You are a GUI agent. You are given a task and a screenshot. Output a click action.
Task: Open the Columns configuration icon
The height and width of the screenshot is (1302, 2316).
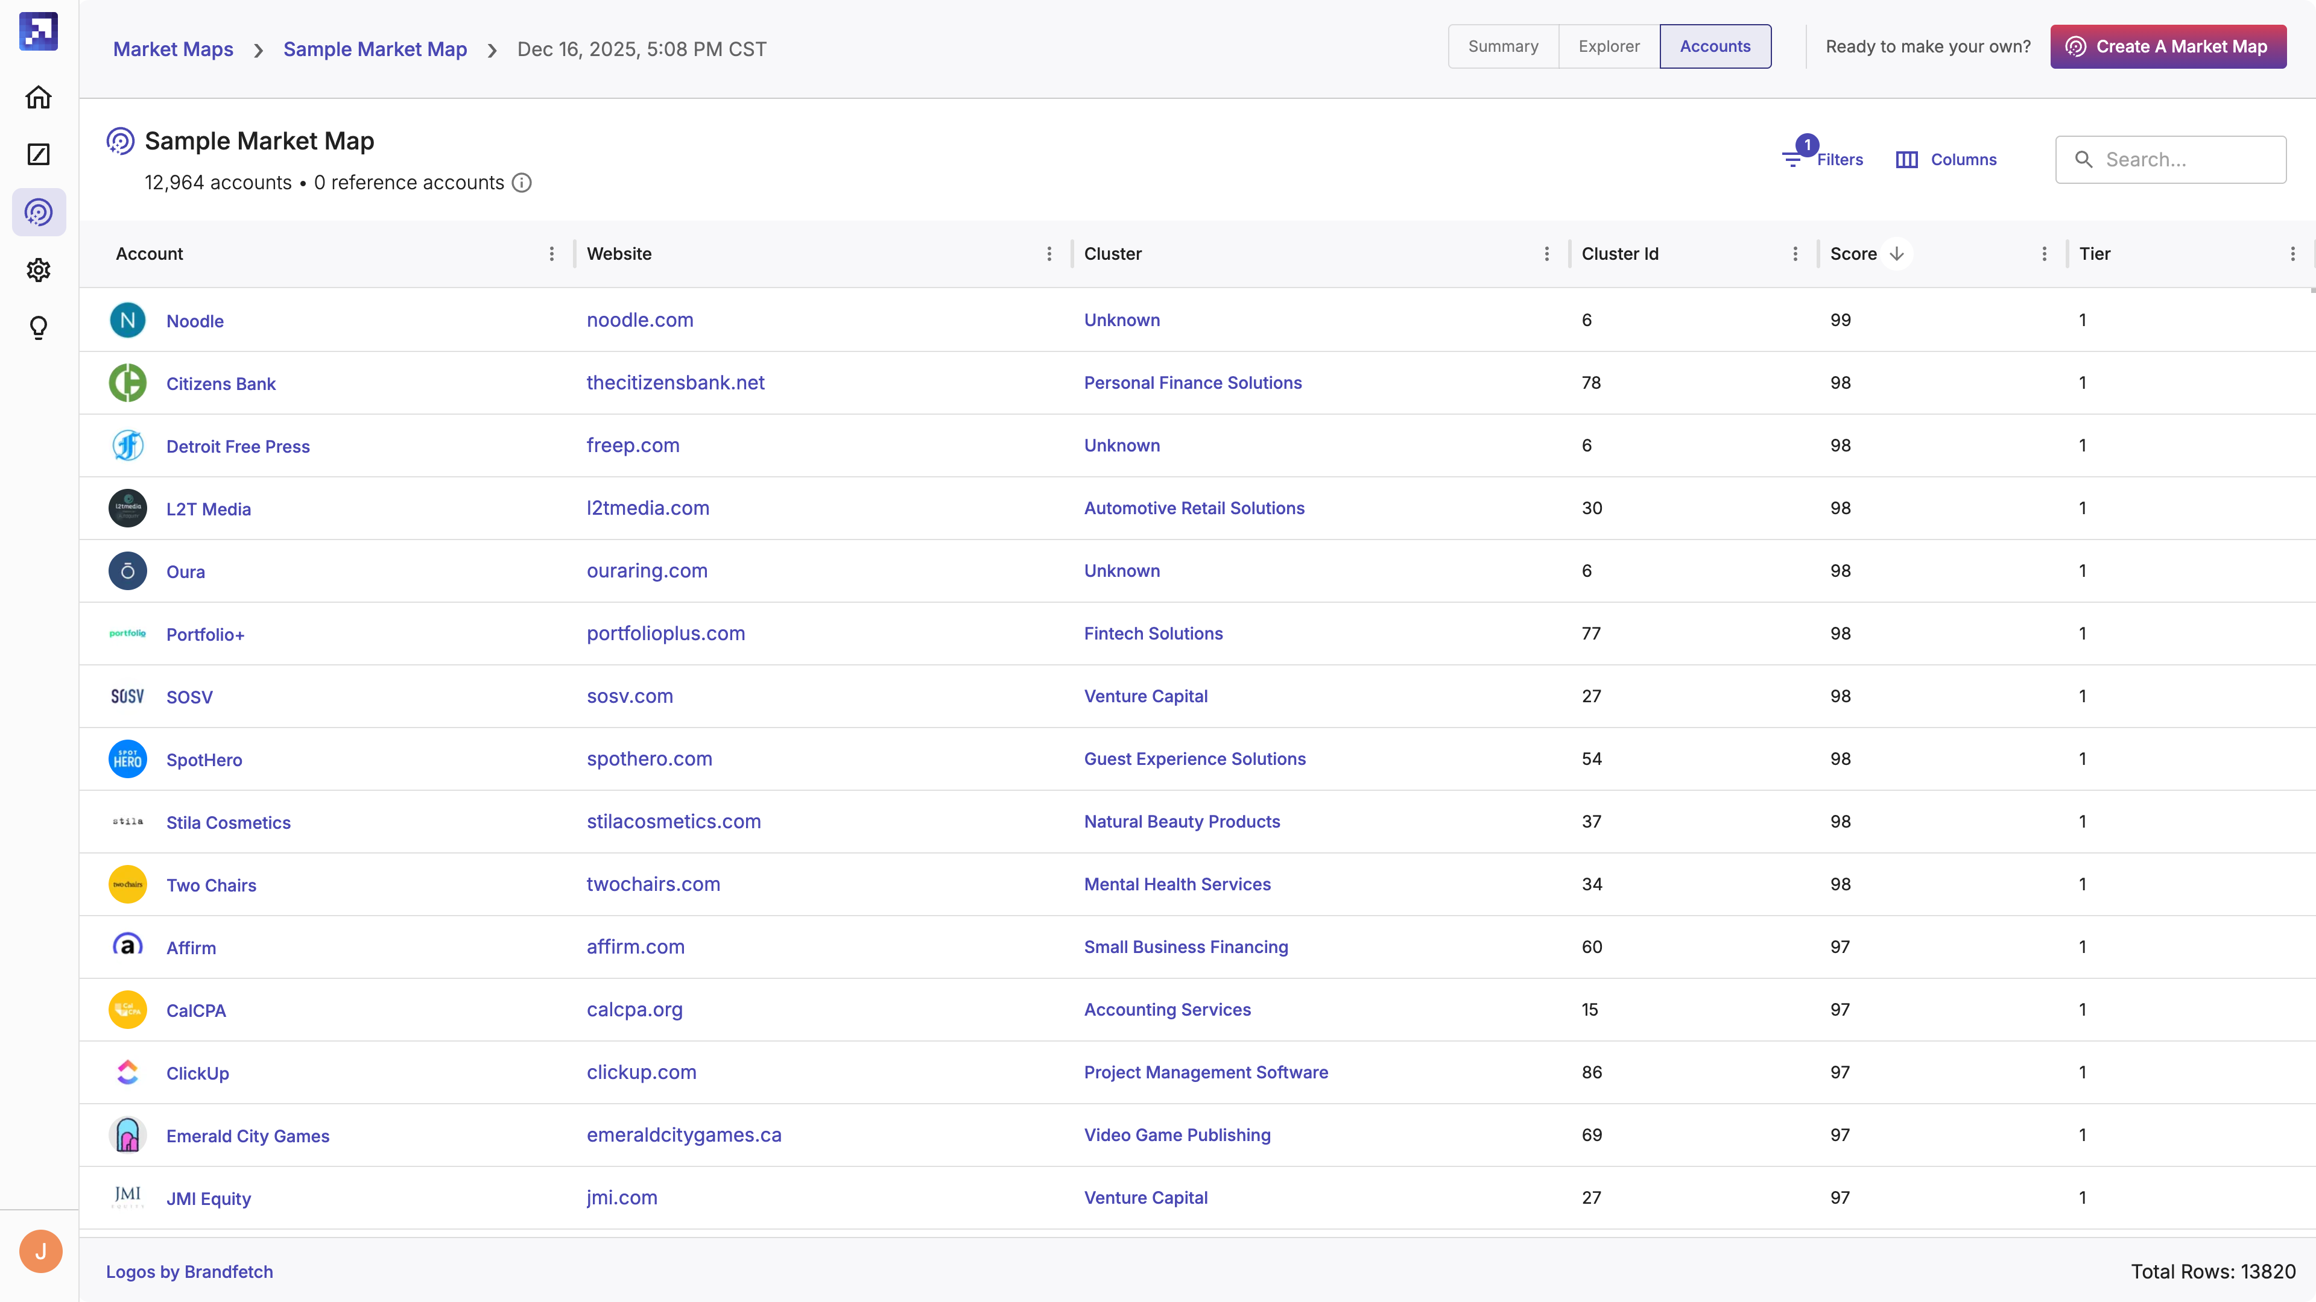point(1907,159)
